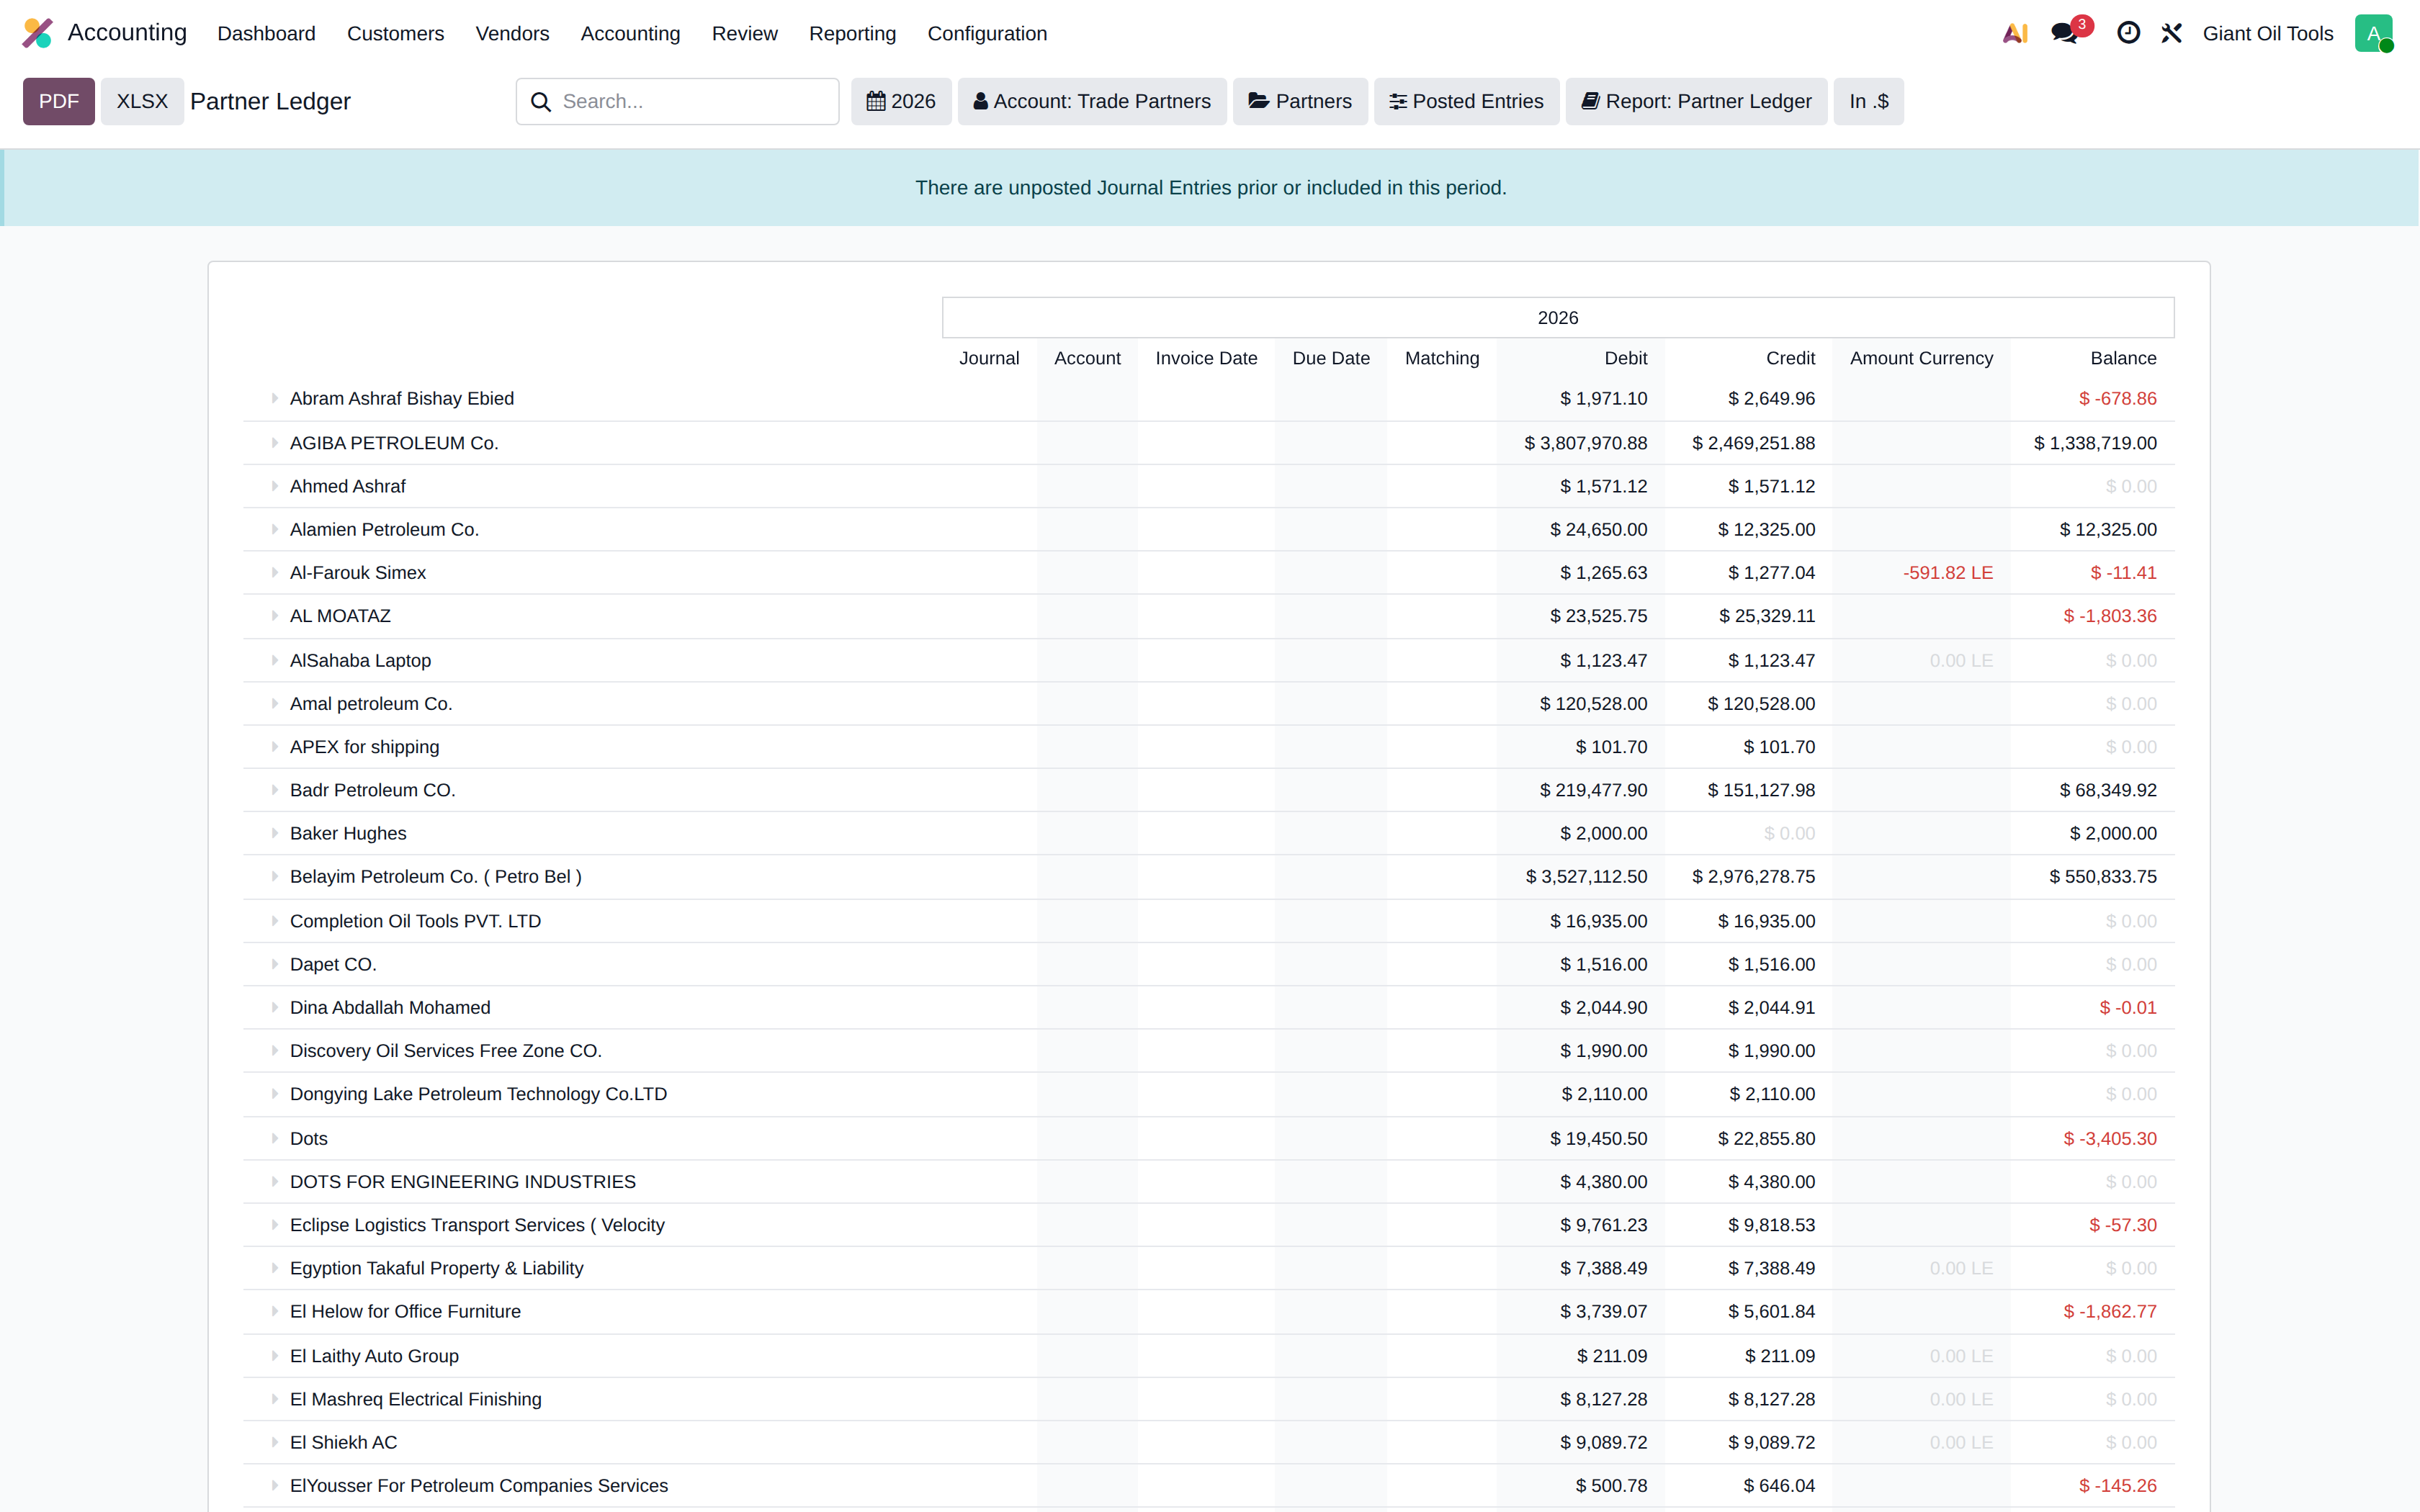
Task: Expand the Baker Hughes row
Action: [274, 833]
